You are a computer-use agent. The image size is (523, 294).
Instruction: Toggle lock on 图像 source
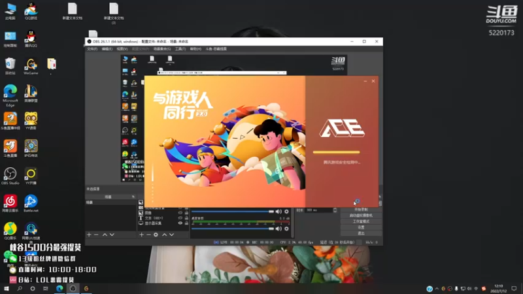coord(186,213)
